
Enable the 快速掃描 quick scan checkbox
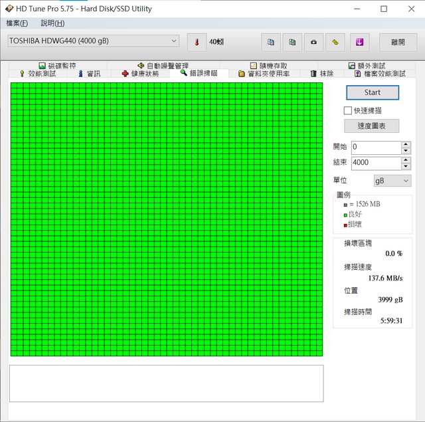click(347, 110)
